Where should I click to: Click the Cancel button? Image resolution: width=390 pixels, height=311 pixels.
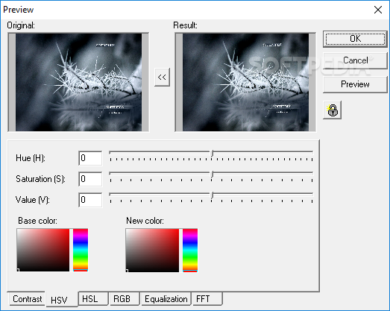355,60
